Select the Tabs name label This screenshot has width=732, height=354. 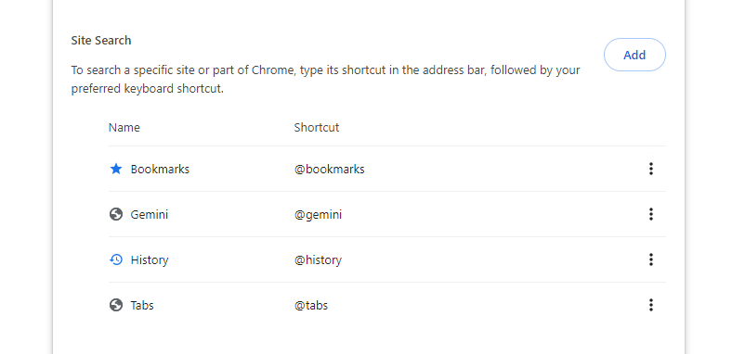(x=142, y=306)
